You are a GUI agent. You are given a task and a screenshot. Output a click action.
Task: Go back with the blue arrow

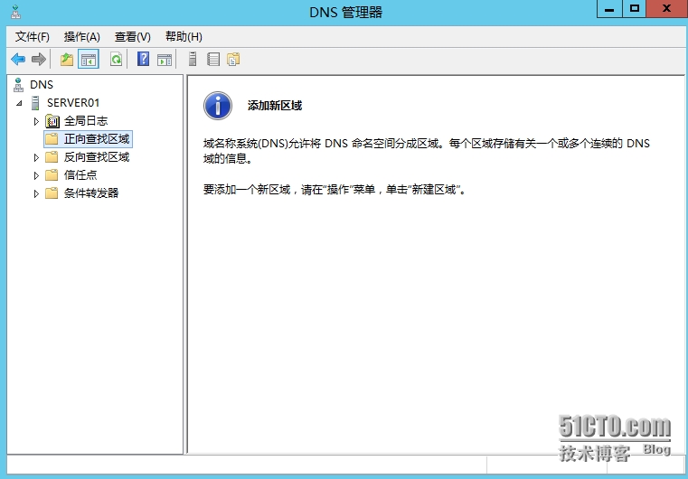click(x=18, y=60)
